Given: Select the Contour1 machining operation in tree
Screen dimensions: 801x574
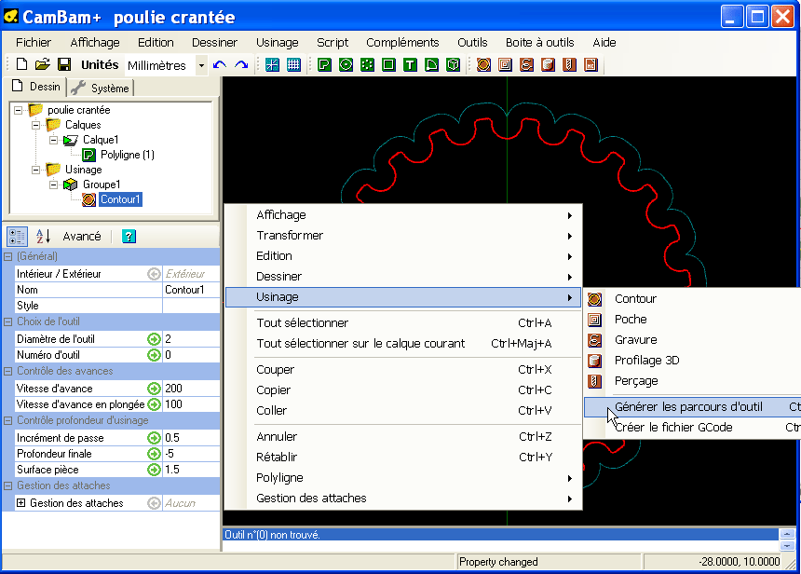Looking at the screenshot, I should tap(120, 199).
